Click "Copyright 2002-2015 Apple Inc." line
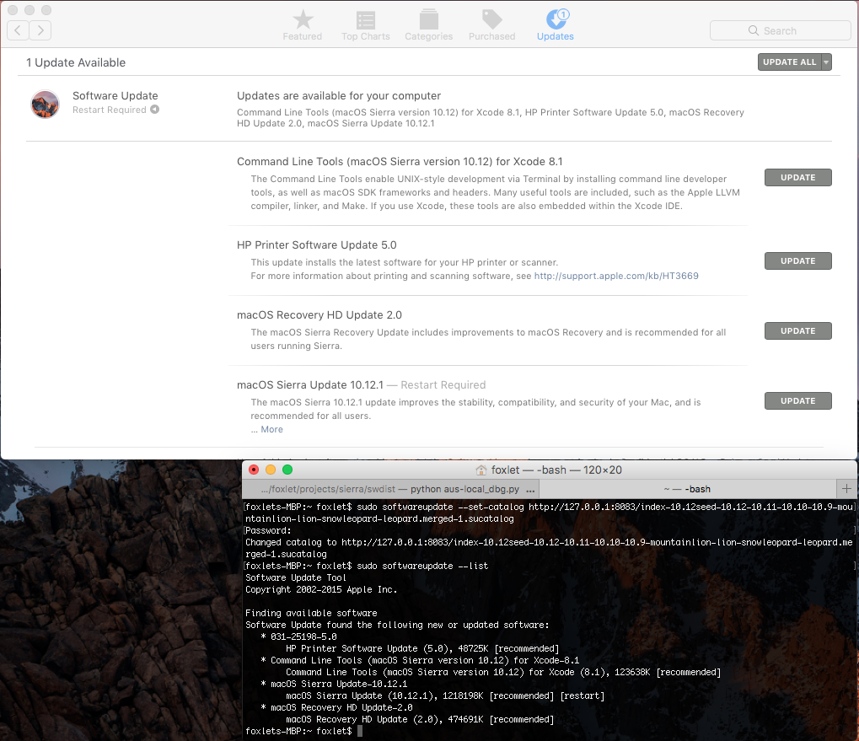The image size is (859, 741). (x=321, y=590)
